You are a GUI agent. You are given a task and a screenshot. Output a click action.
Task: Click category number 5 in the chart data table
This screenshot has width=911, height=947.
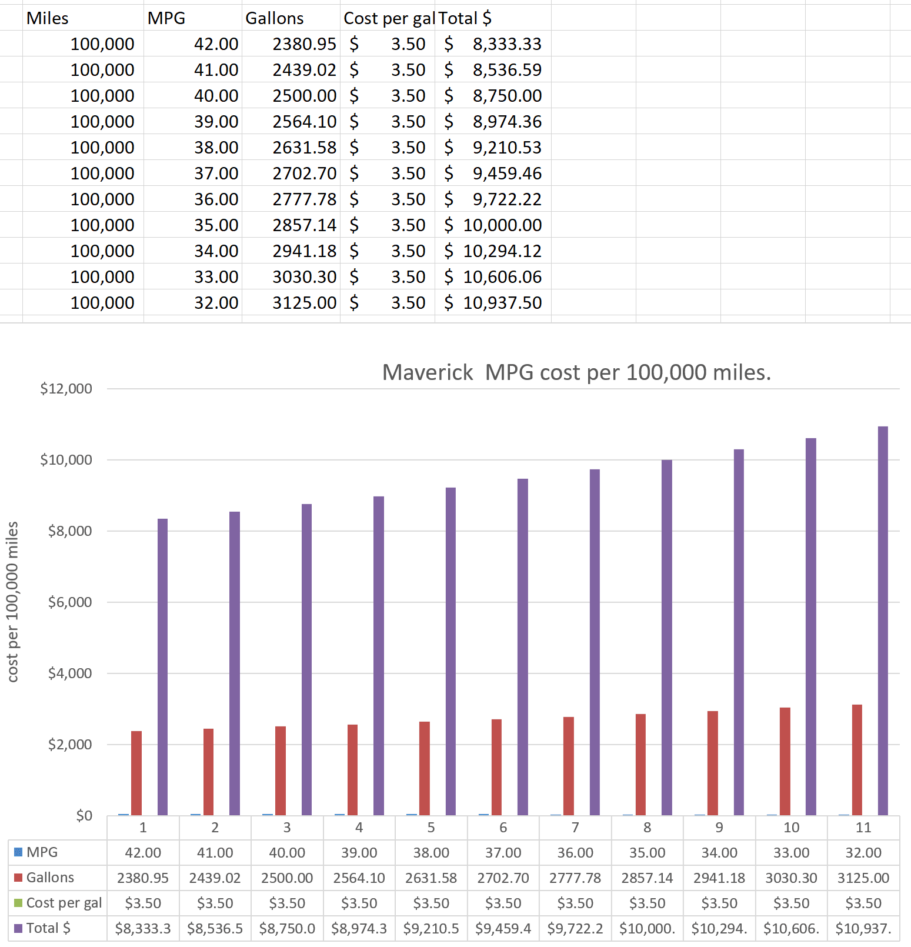(x=431, y=828)
